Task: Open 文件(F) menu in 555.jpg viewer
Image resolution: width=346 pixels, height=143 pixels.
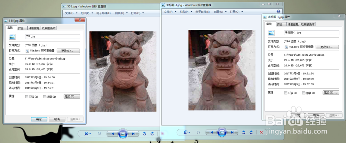Action: pos(71,13)
